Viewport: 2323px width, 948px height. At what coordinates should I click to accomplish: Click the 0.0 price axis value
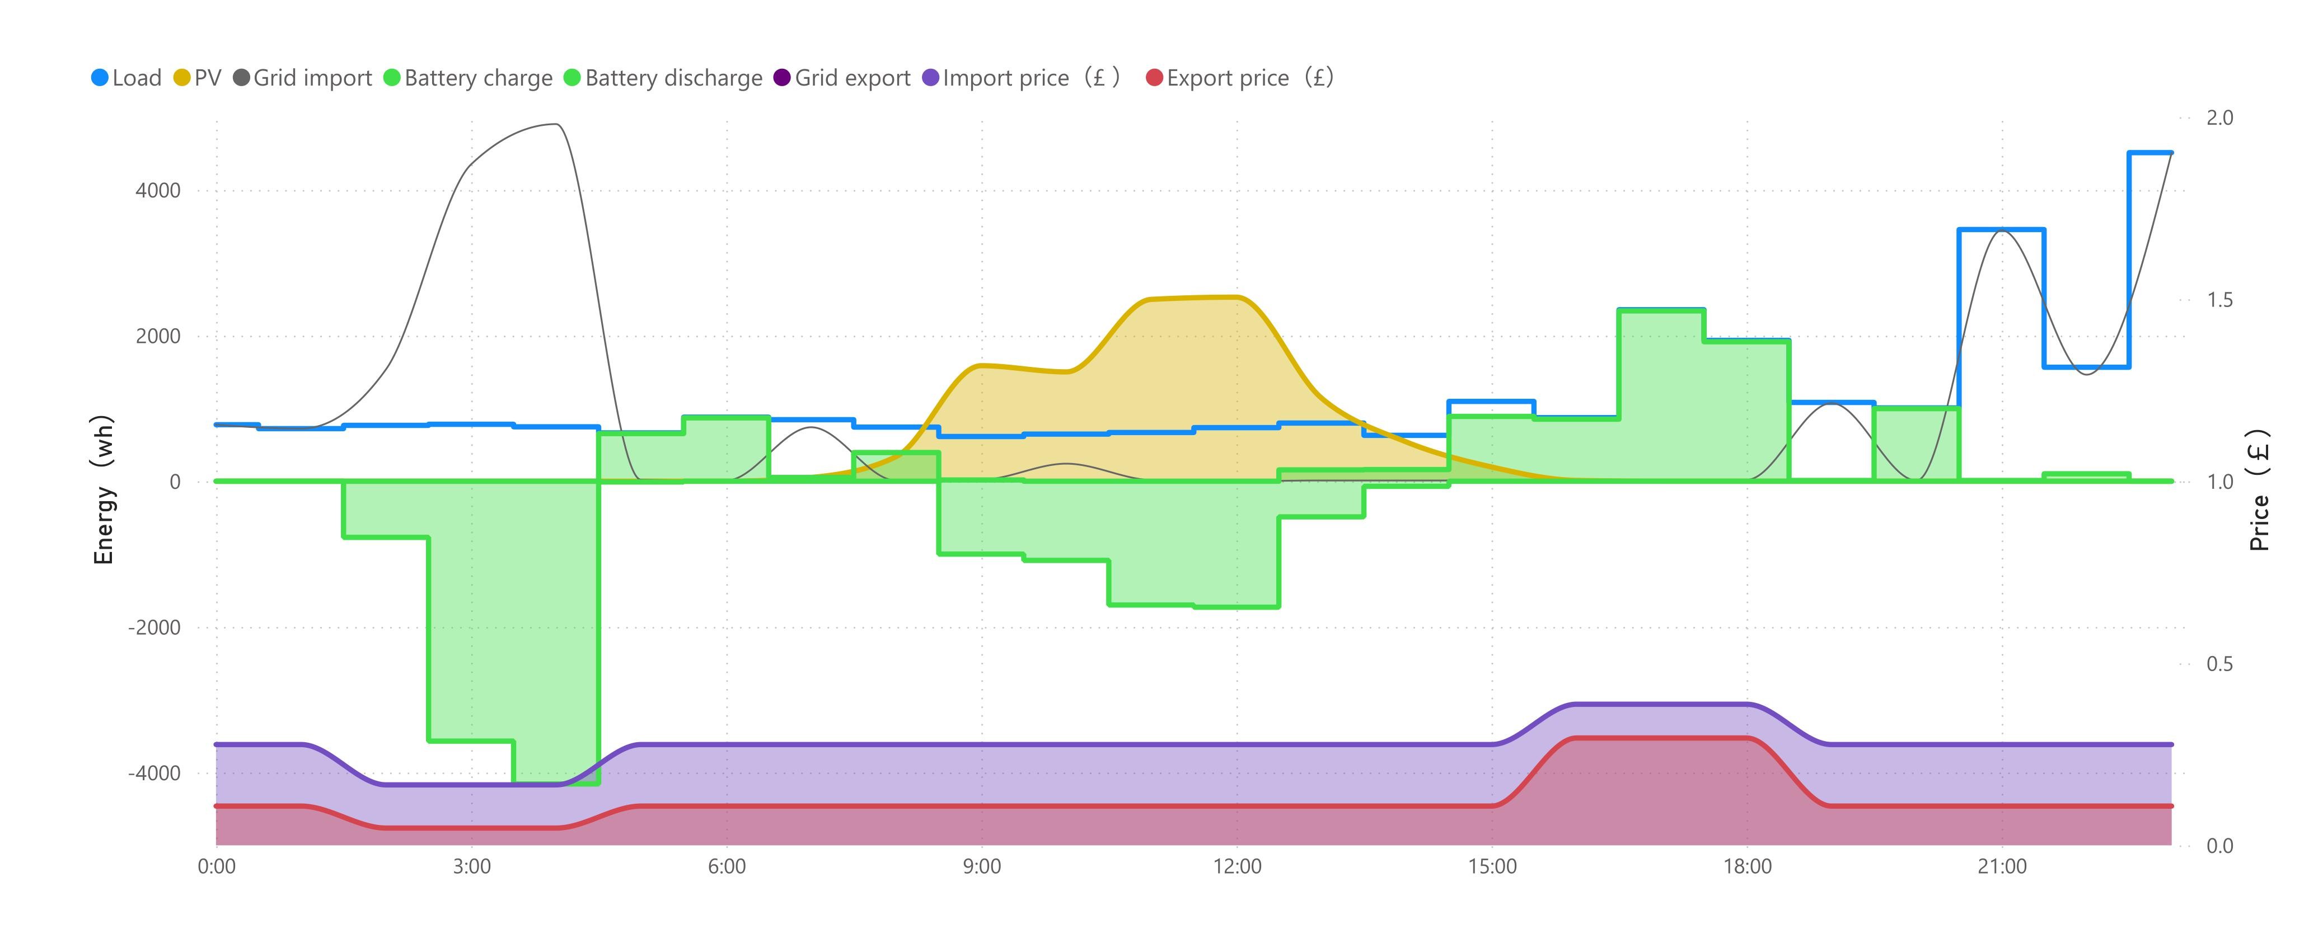pyautogui.click(x=2220, y=846)
